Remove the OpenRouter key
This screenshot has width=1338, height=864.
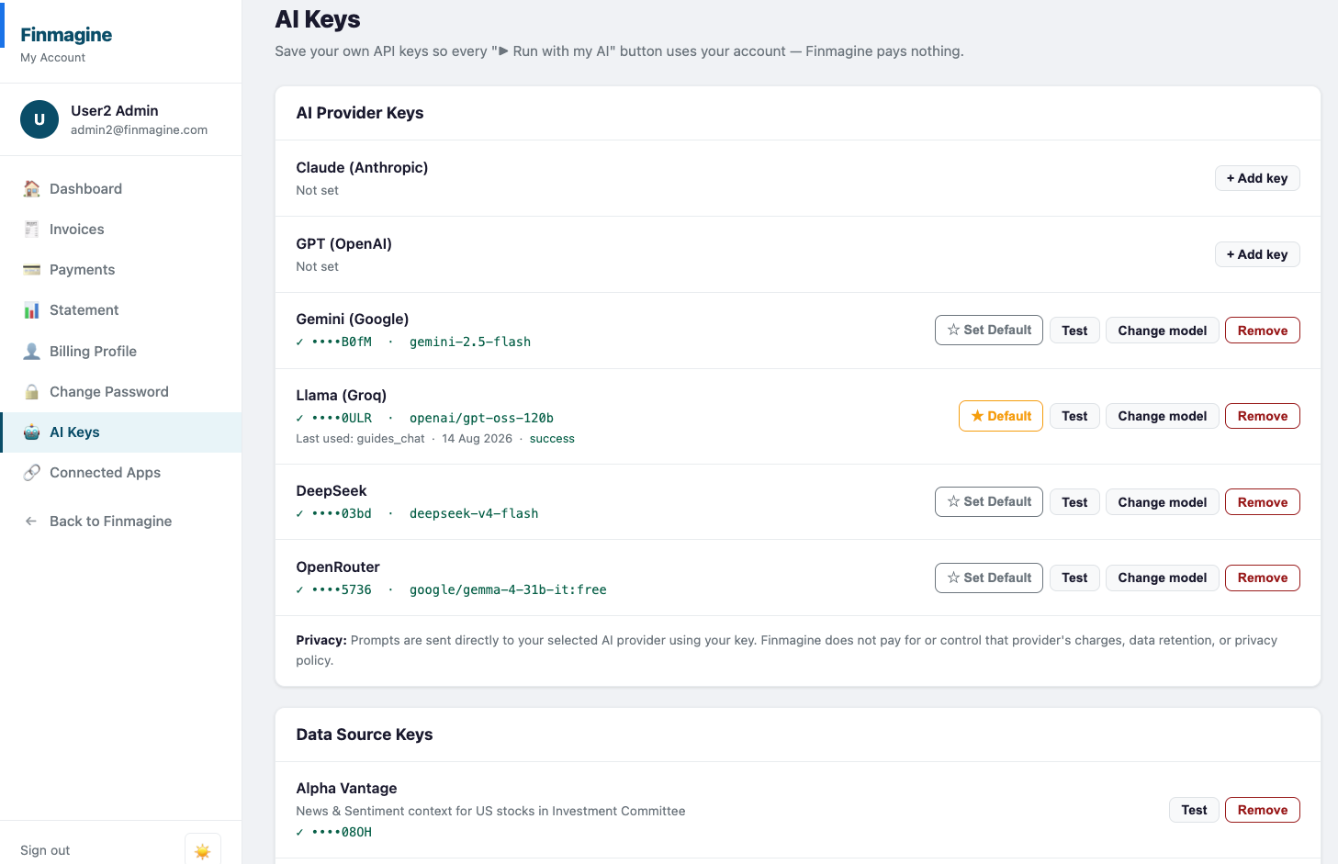click(x=1263, y=578)
